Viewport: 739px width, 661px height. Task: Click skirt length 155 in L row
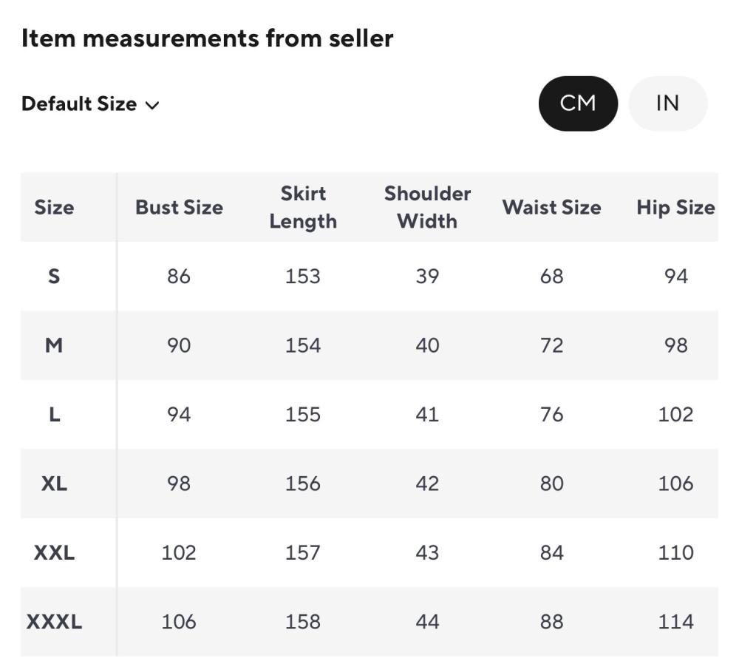[303, 414]
